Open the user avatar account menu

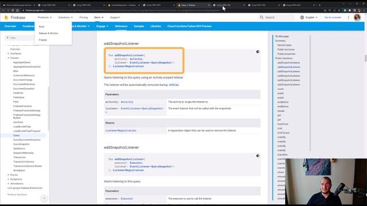(x=357, y=17)
